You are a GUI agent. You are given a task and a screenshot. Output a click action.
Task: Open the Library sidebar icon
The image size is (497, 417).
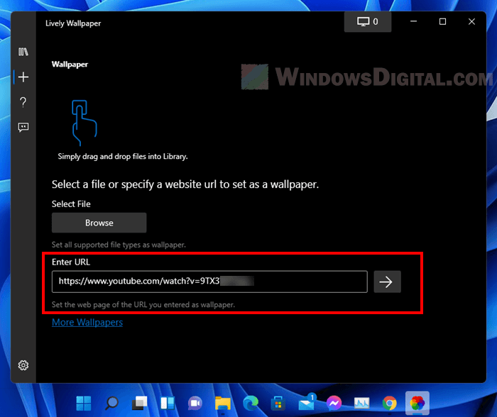coord(23,52)
